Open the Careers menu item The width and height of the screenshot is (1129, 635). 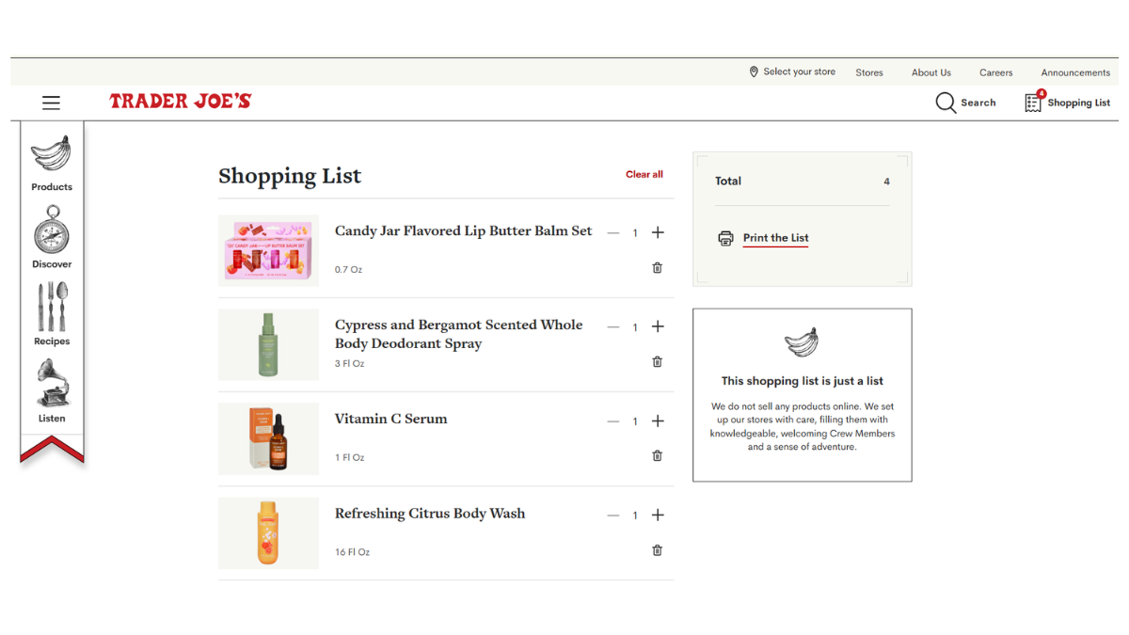pyautogui.click(x=995, y=72)
